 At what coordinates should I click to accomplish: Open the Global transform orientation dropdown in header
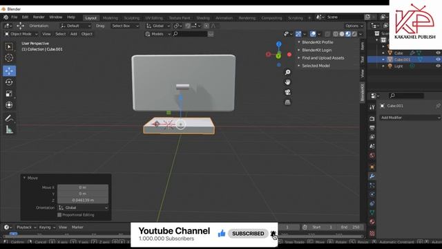[x=158, y=26]
